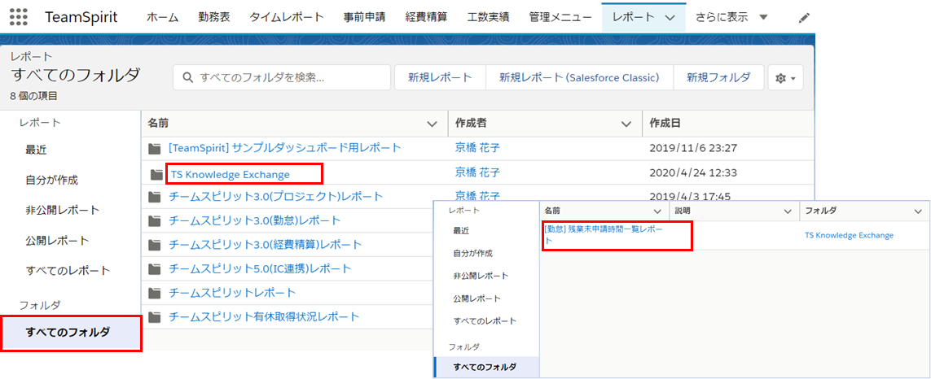Click the pencil edit navigation icon
Viewport: 931px width, 379px height.
click(x=804, y=18)
